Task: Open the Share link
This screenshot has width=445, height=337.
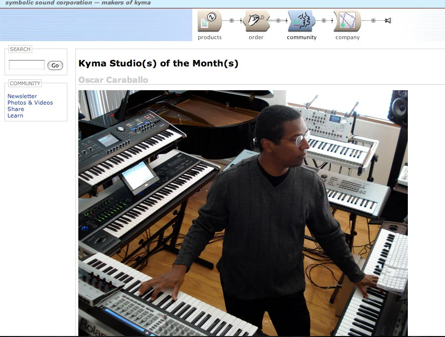Action: [x=15, y=110]
